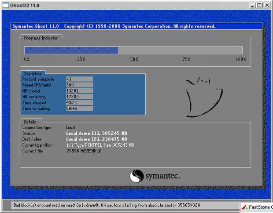The image size is (273, 213).
Task: Click the Time remaining label
Action: tap(36, 108)
